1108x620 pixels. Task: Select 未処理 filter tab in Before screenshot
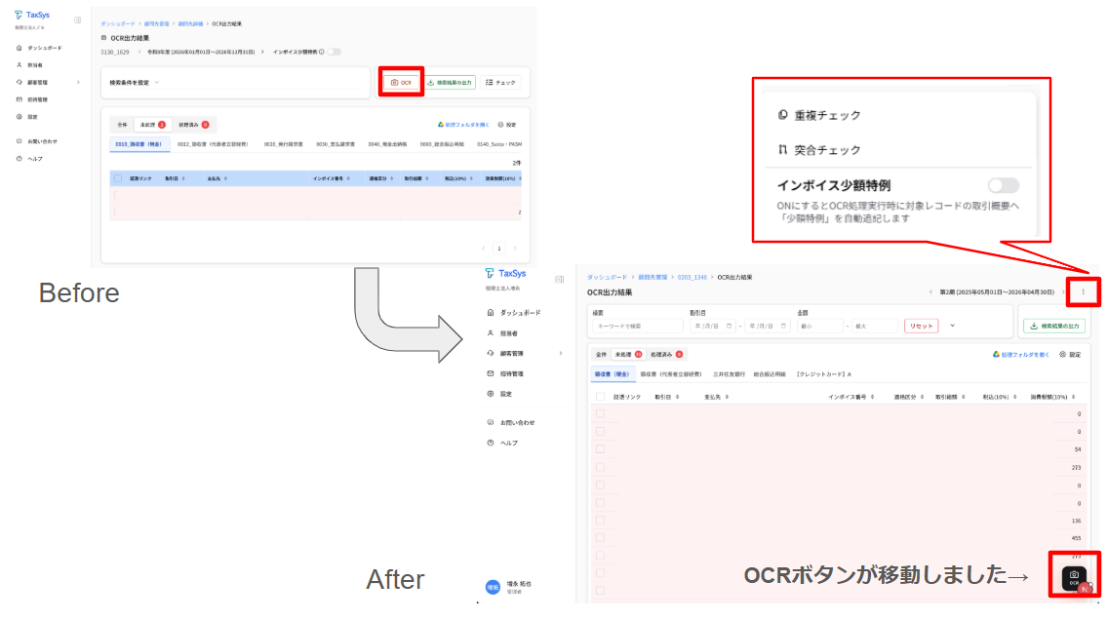(x=152, y=124)
